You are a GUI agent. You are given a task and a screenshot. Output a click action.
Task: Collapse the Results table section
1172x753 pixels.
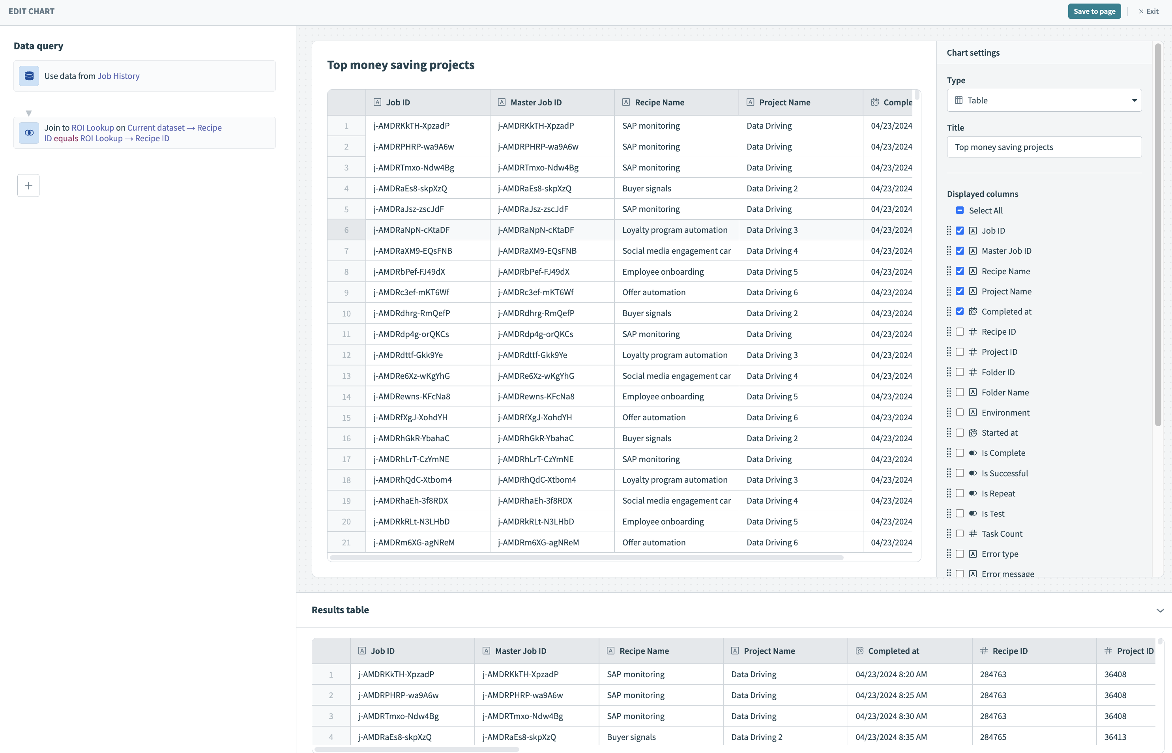[x=1160, y=610]
